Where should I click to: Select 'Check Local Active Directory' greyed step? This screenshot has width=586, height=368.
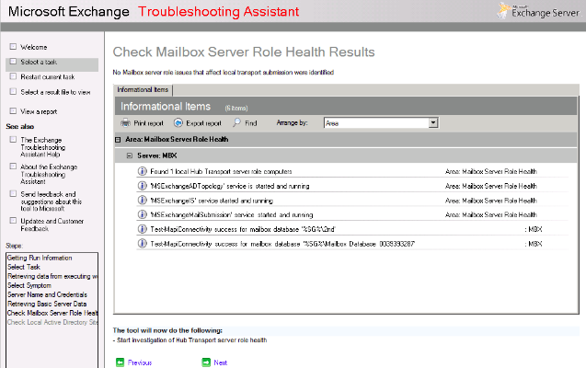(52, 322)
